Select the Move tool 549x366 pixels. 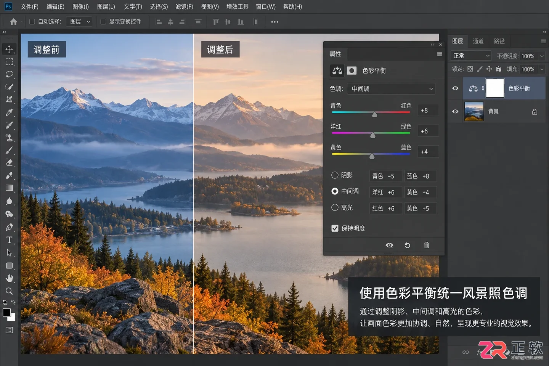point(9,49)
